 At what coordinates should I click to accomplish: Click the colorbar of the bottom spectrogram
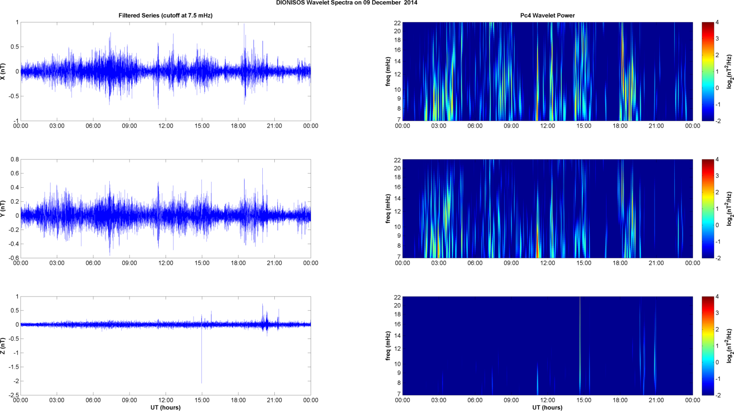tap(708, 346)
